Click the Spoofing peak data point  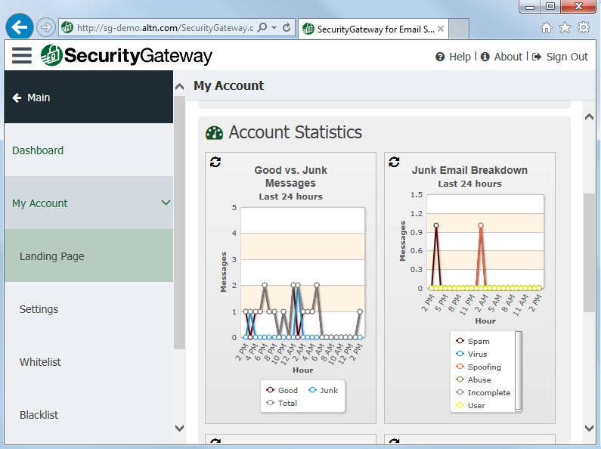point(481,226)
